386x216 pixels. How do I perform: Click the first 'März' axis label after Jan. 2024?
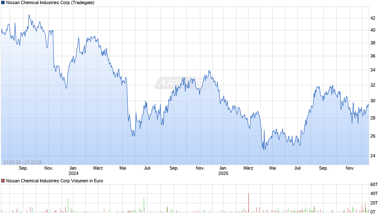(x=98, y=168)
